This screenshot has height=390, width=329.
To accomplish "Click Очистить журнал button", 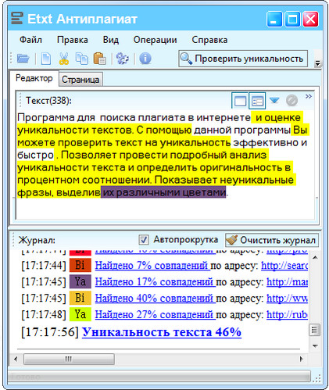I will 272,240.
